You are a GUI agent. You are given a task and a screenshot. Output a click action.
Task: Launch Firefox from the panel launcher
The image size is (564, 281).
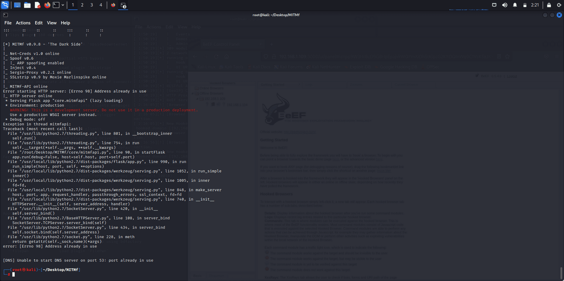tap(47, 5)
